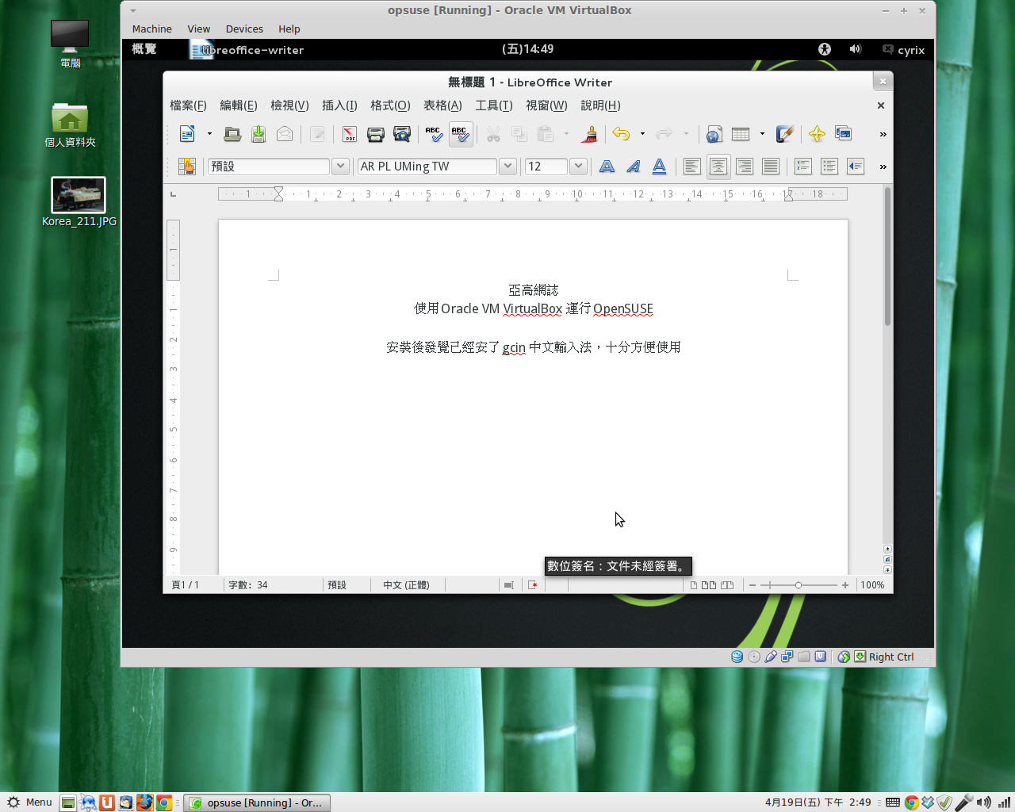Toggle Italic formatting

click(x=633, y=167)
